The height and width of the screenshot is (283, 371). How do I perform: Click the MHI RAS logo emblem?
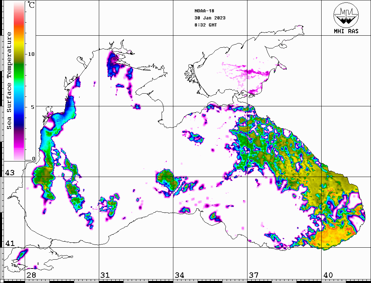(346, 15)
